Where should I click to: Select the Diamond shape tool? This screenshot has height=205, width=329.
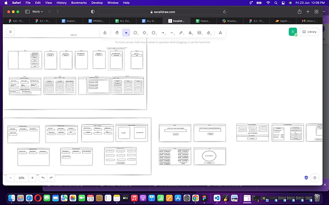click(x=144, y=33)
